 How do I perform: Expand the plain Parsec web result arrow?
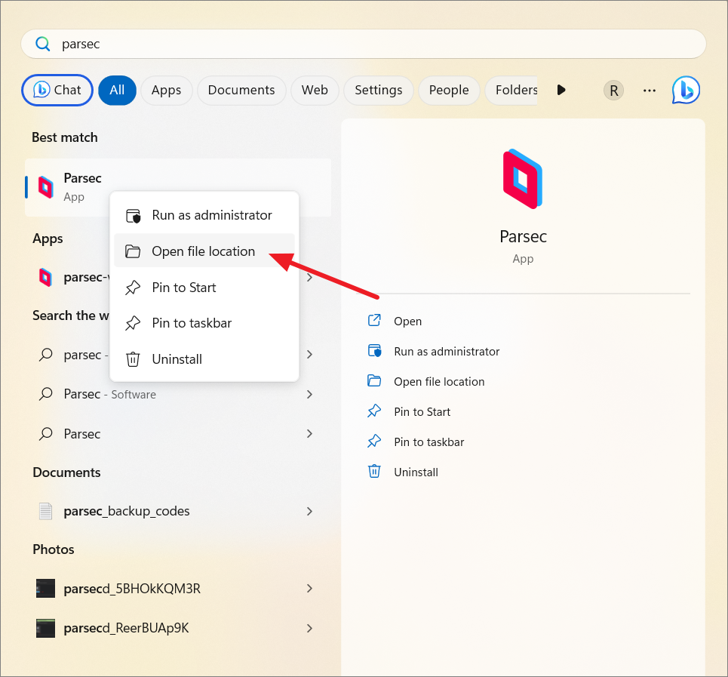[x=309, y=434]
